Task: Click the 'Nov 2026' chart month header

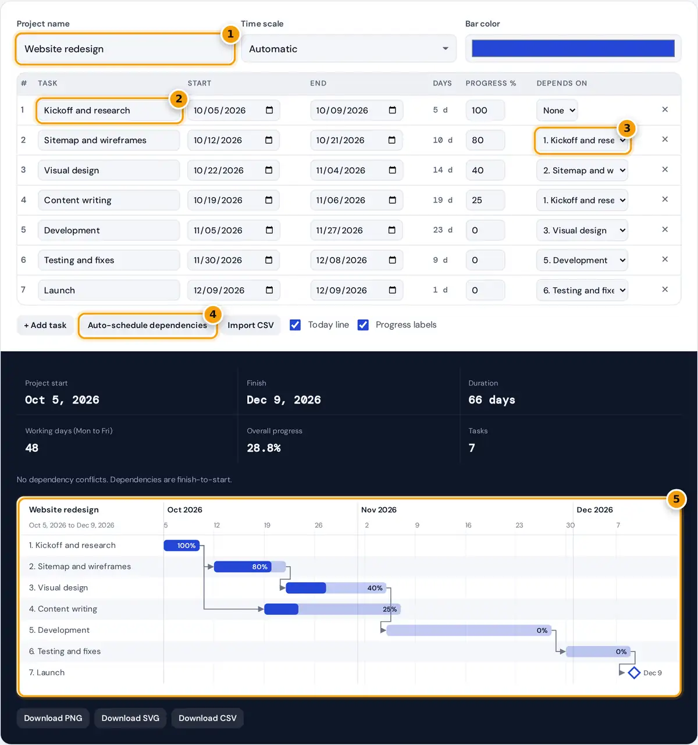Action: point(379,510)
